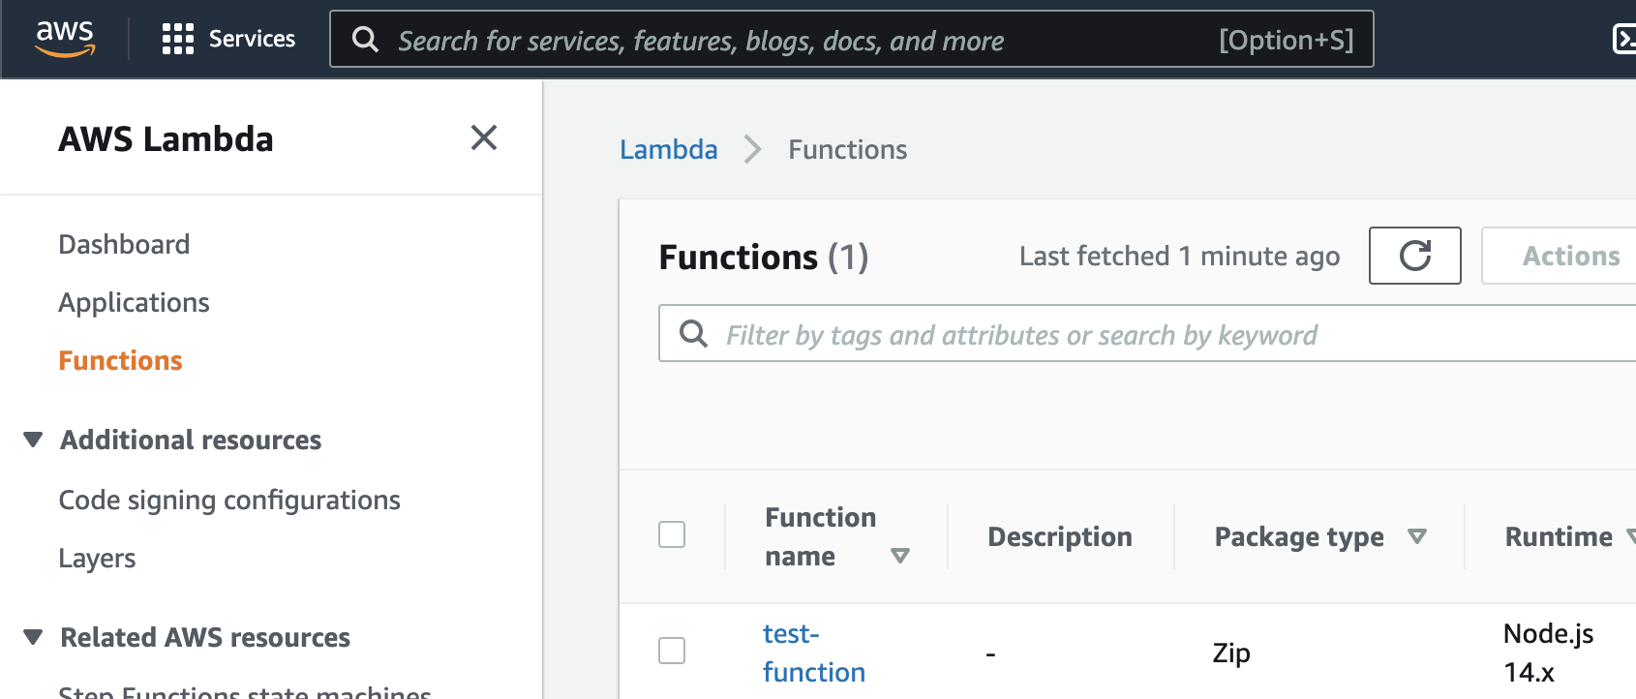Collapse the Related AWS resources section
The width and height of the screenshot is (1636, 699).
point(34,637)
